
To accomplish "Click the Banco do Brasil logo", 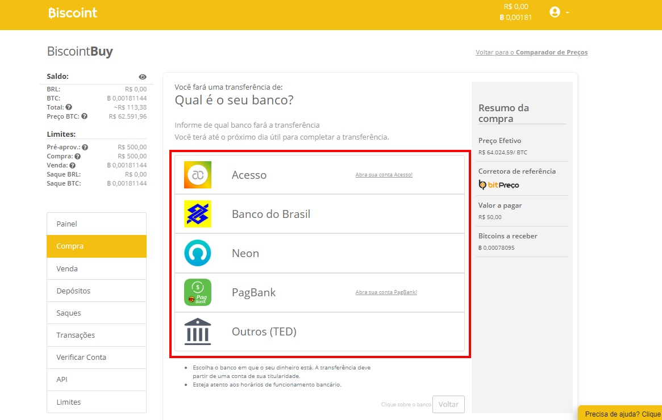I will (x=198, y=214).
